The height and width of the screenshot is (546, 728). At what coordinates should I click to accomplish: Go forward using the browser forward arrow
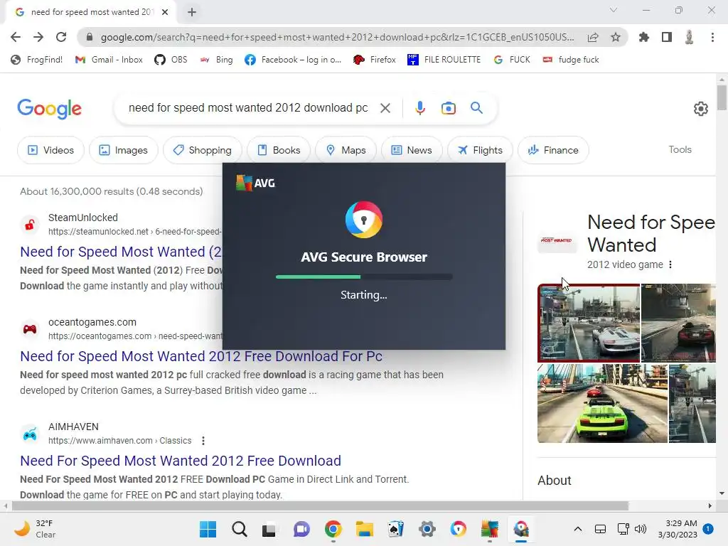point(38,37)
